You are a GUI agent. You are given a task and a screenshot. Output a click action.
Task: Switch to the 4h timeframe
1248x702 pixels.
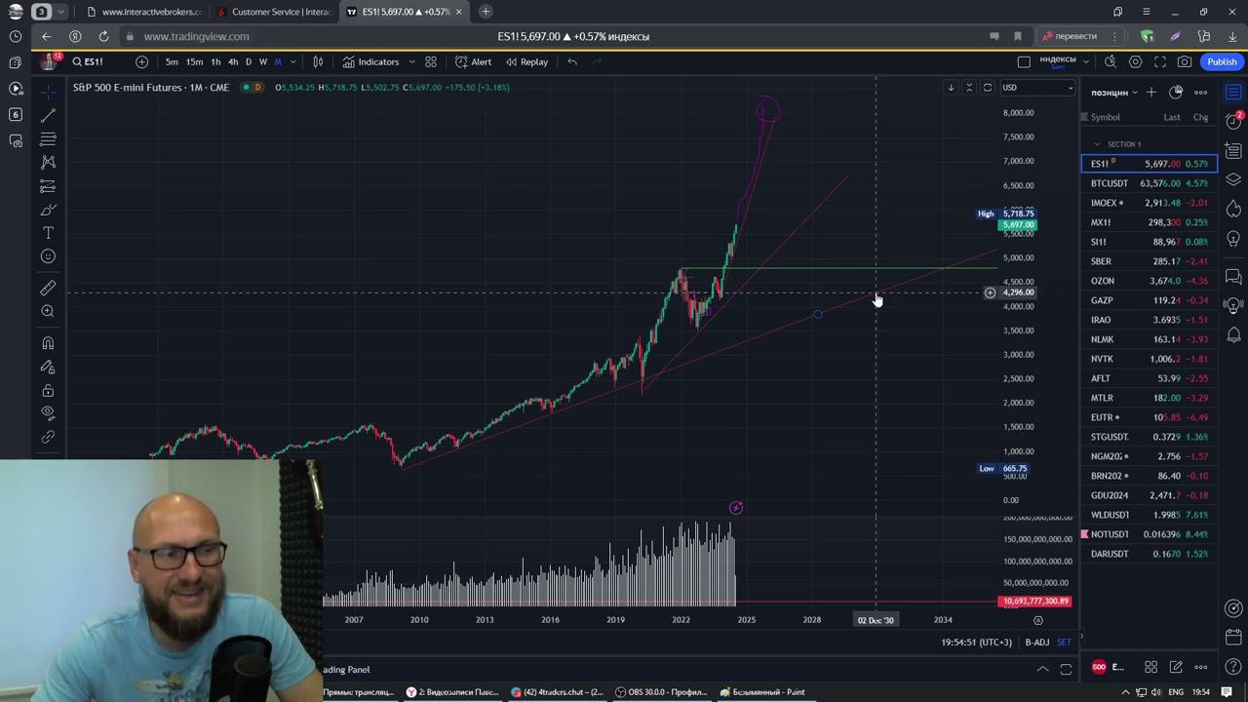233,61
